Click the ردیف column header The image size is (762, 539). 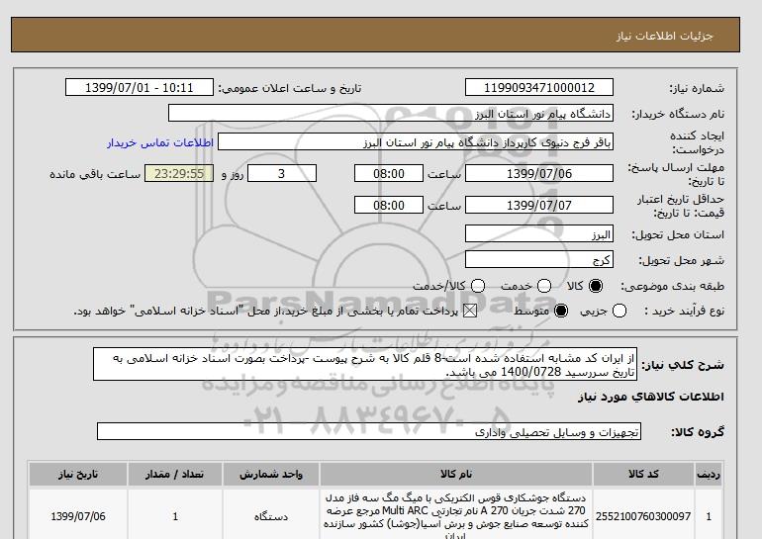pyautogui.click(x=709, y=475)
